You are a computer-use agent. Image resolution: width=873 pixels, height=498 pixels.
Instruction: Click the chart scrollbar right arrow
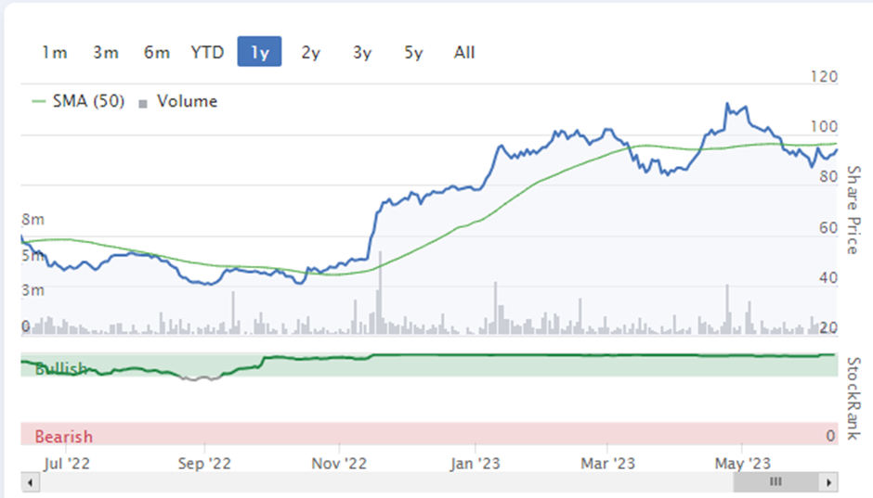[x=829, y=482]
